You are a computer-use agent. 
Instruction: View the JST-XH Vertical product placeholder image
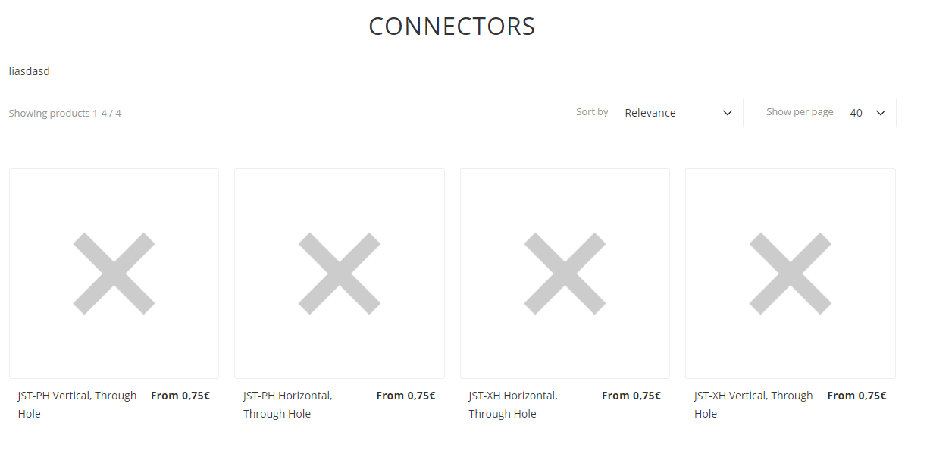click(790, 274)
